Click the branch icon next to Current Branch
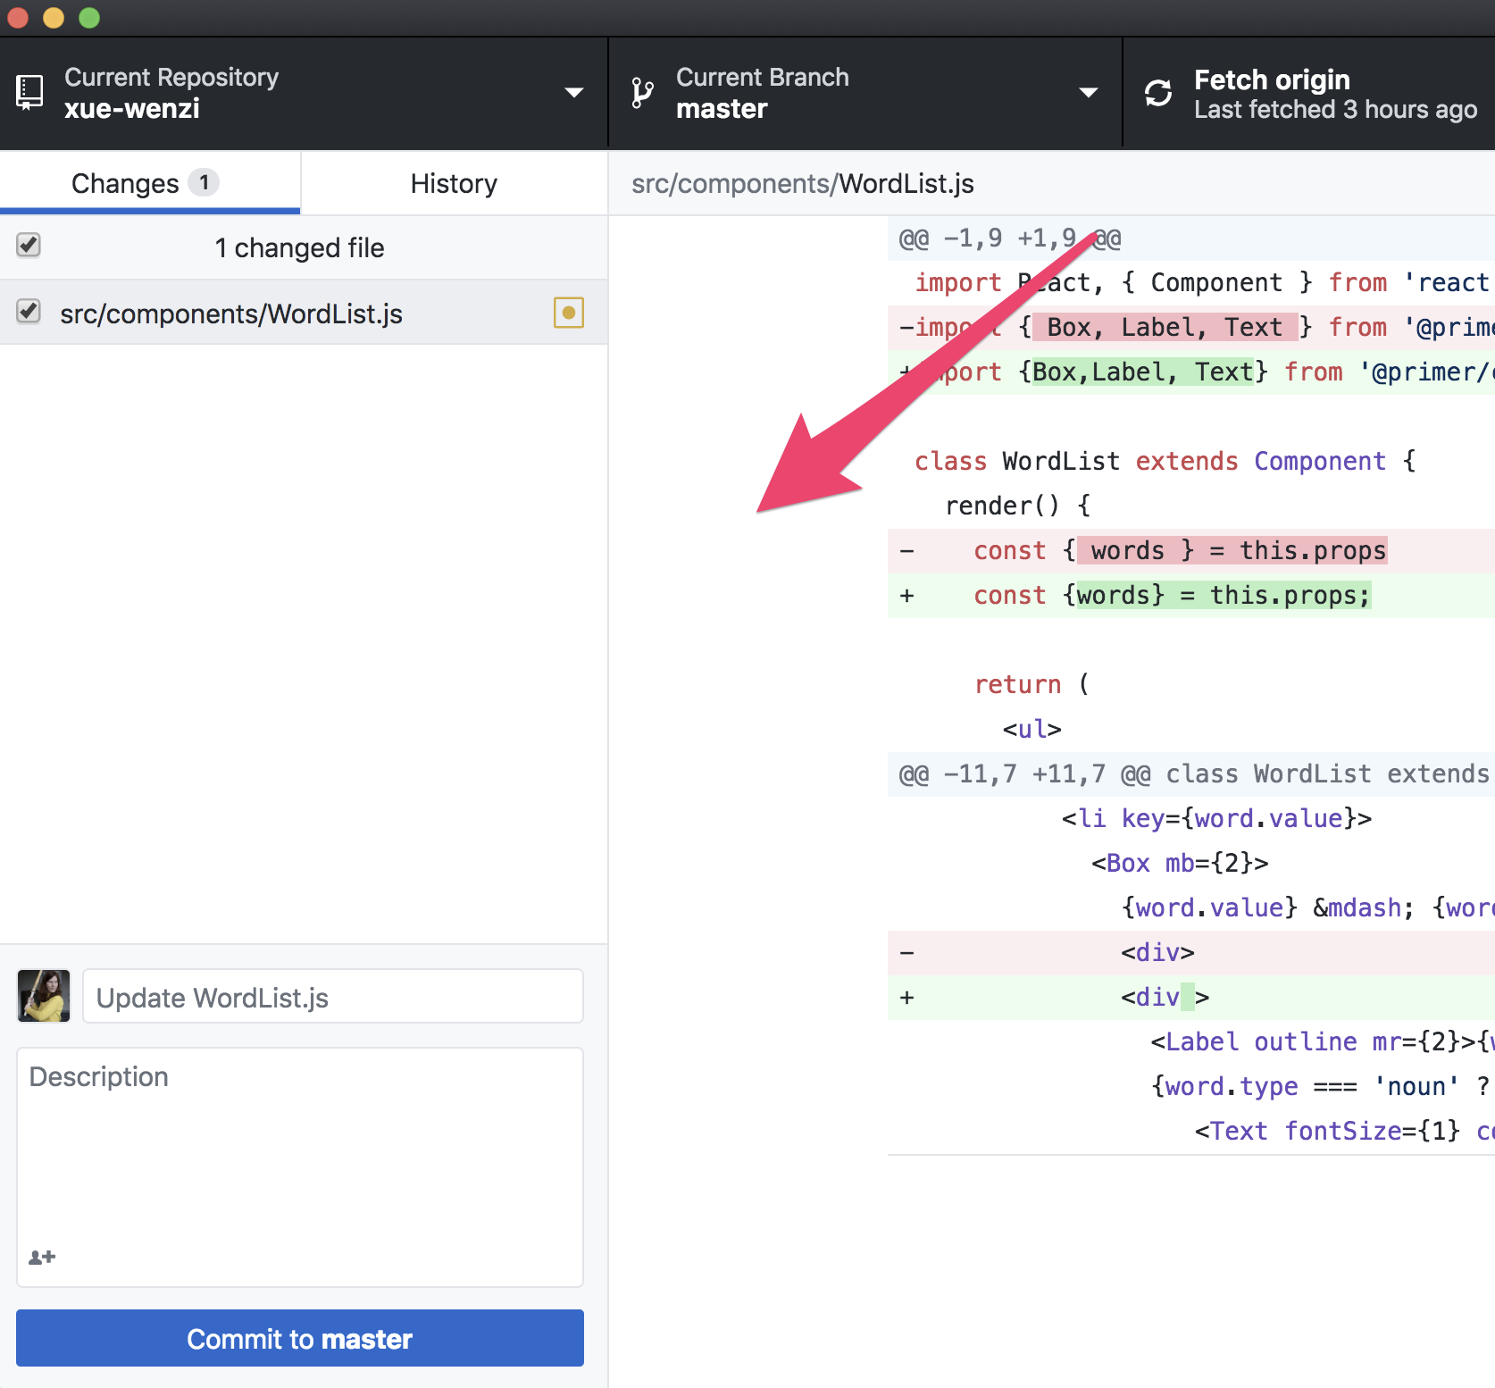1495x1388 pixels. 641,92
